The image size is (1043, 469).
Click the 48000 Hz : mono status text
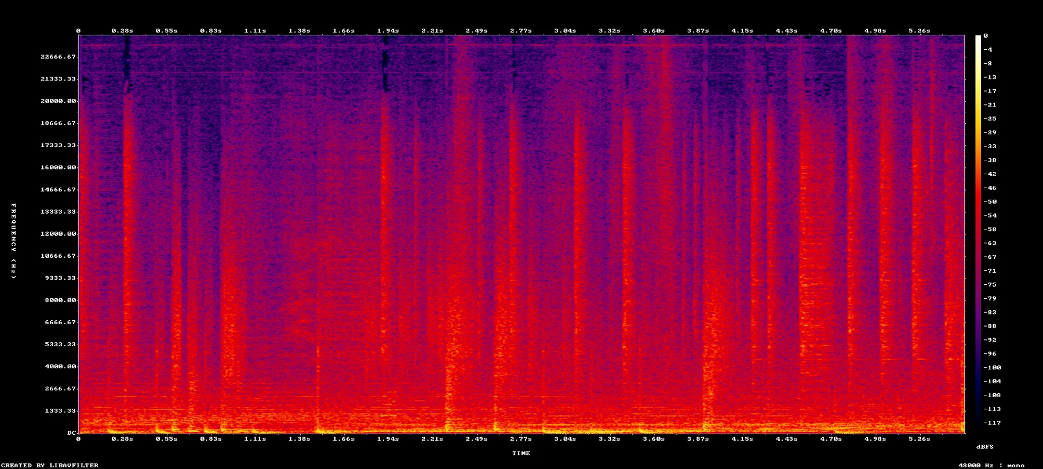pos(991,466)
